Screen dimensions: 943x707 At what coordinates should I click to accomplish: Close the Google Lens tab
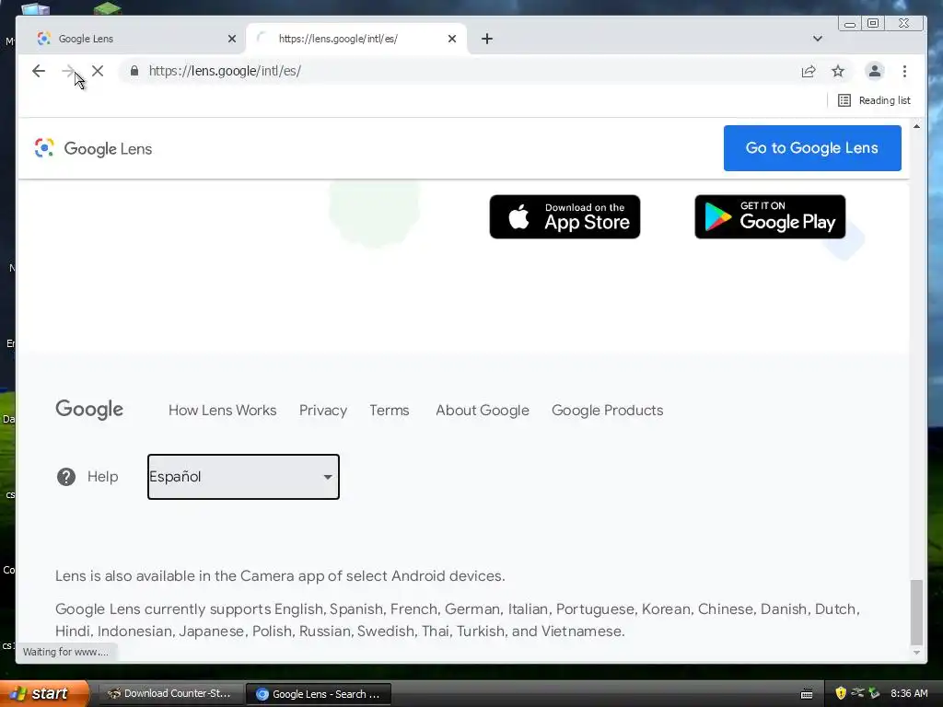click(232, 39)
